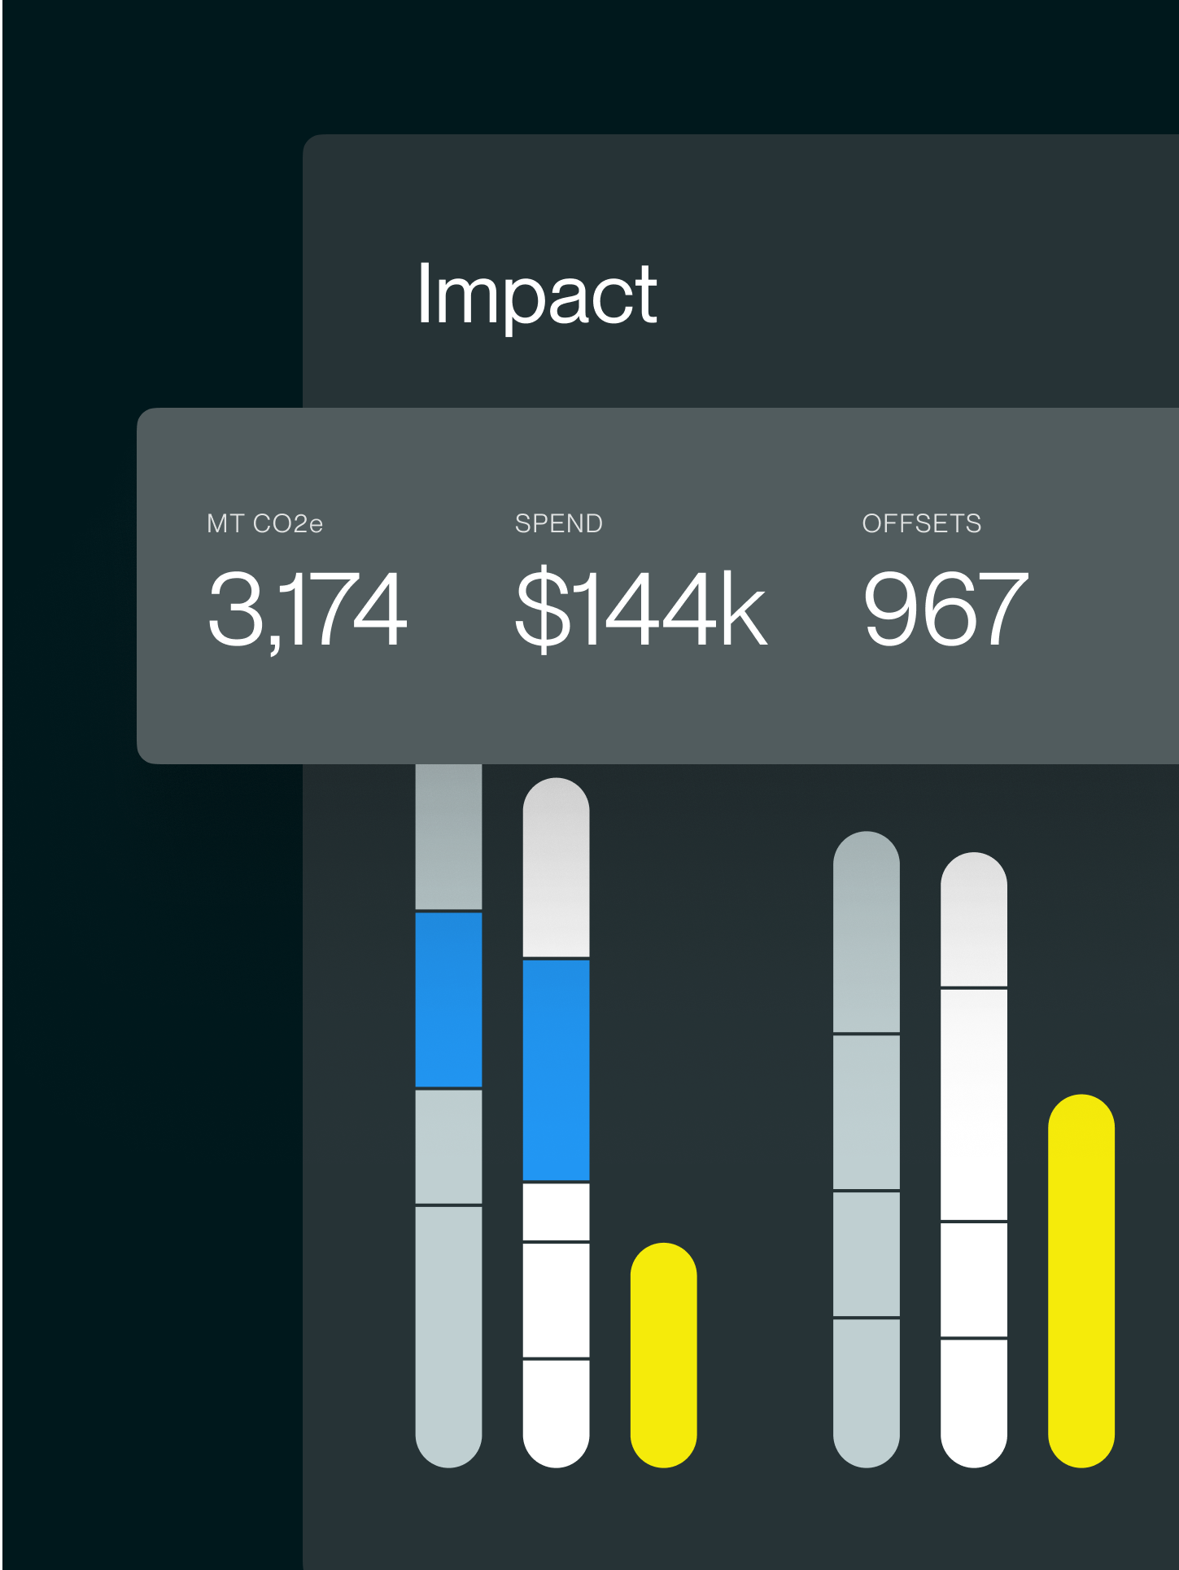Click top segment of right group's gray bar

867,934
